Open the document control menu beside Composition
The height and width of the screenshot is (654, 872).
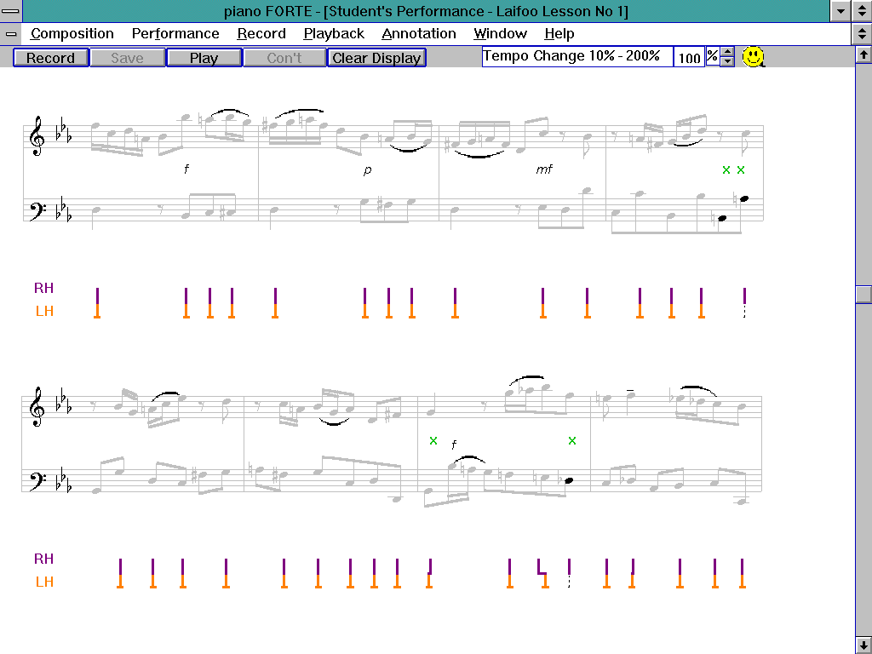[10, 34]
